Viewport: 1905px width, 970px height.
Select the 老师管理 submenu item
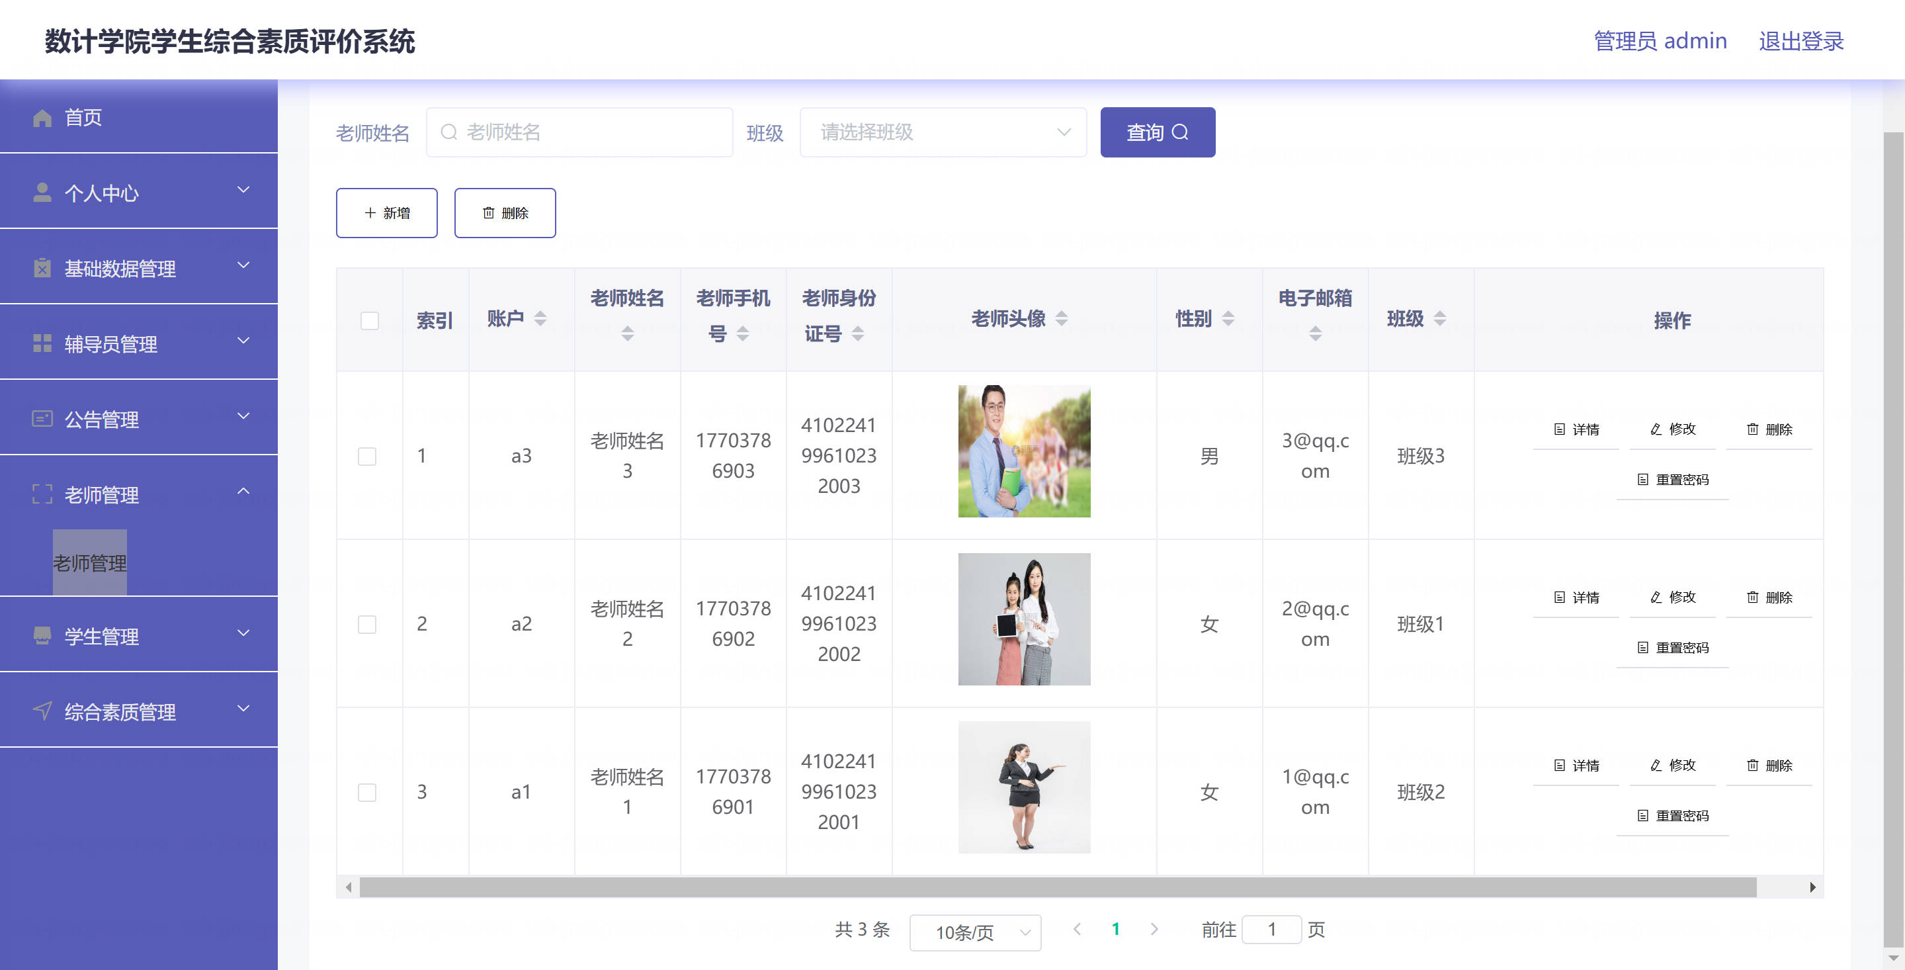(x=89, y=562)
